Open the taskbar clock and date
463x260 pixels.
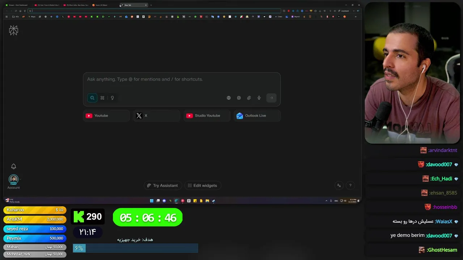click(x=353, y=201)
